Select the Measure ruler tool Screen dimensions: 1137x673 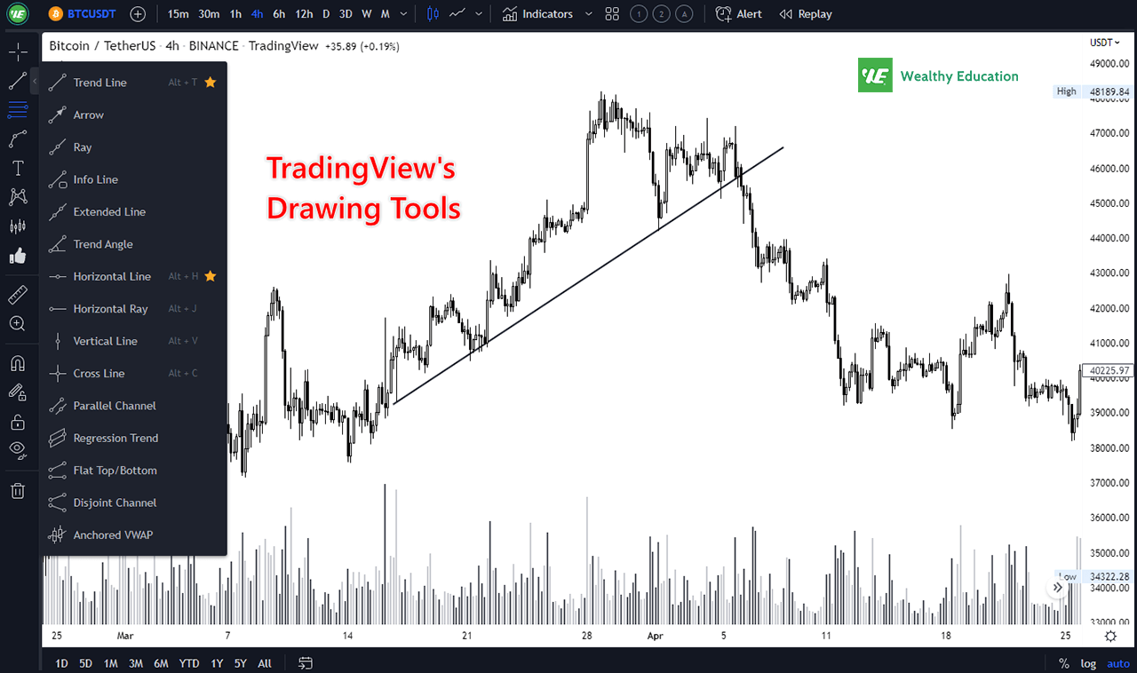point(17,295)
